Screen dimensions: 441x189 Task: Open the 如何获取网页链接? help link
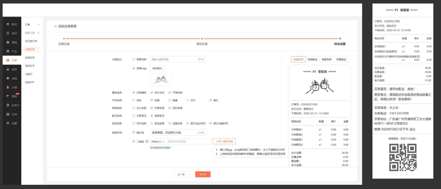coord(160,148)
